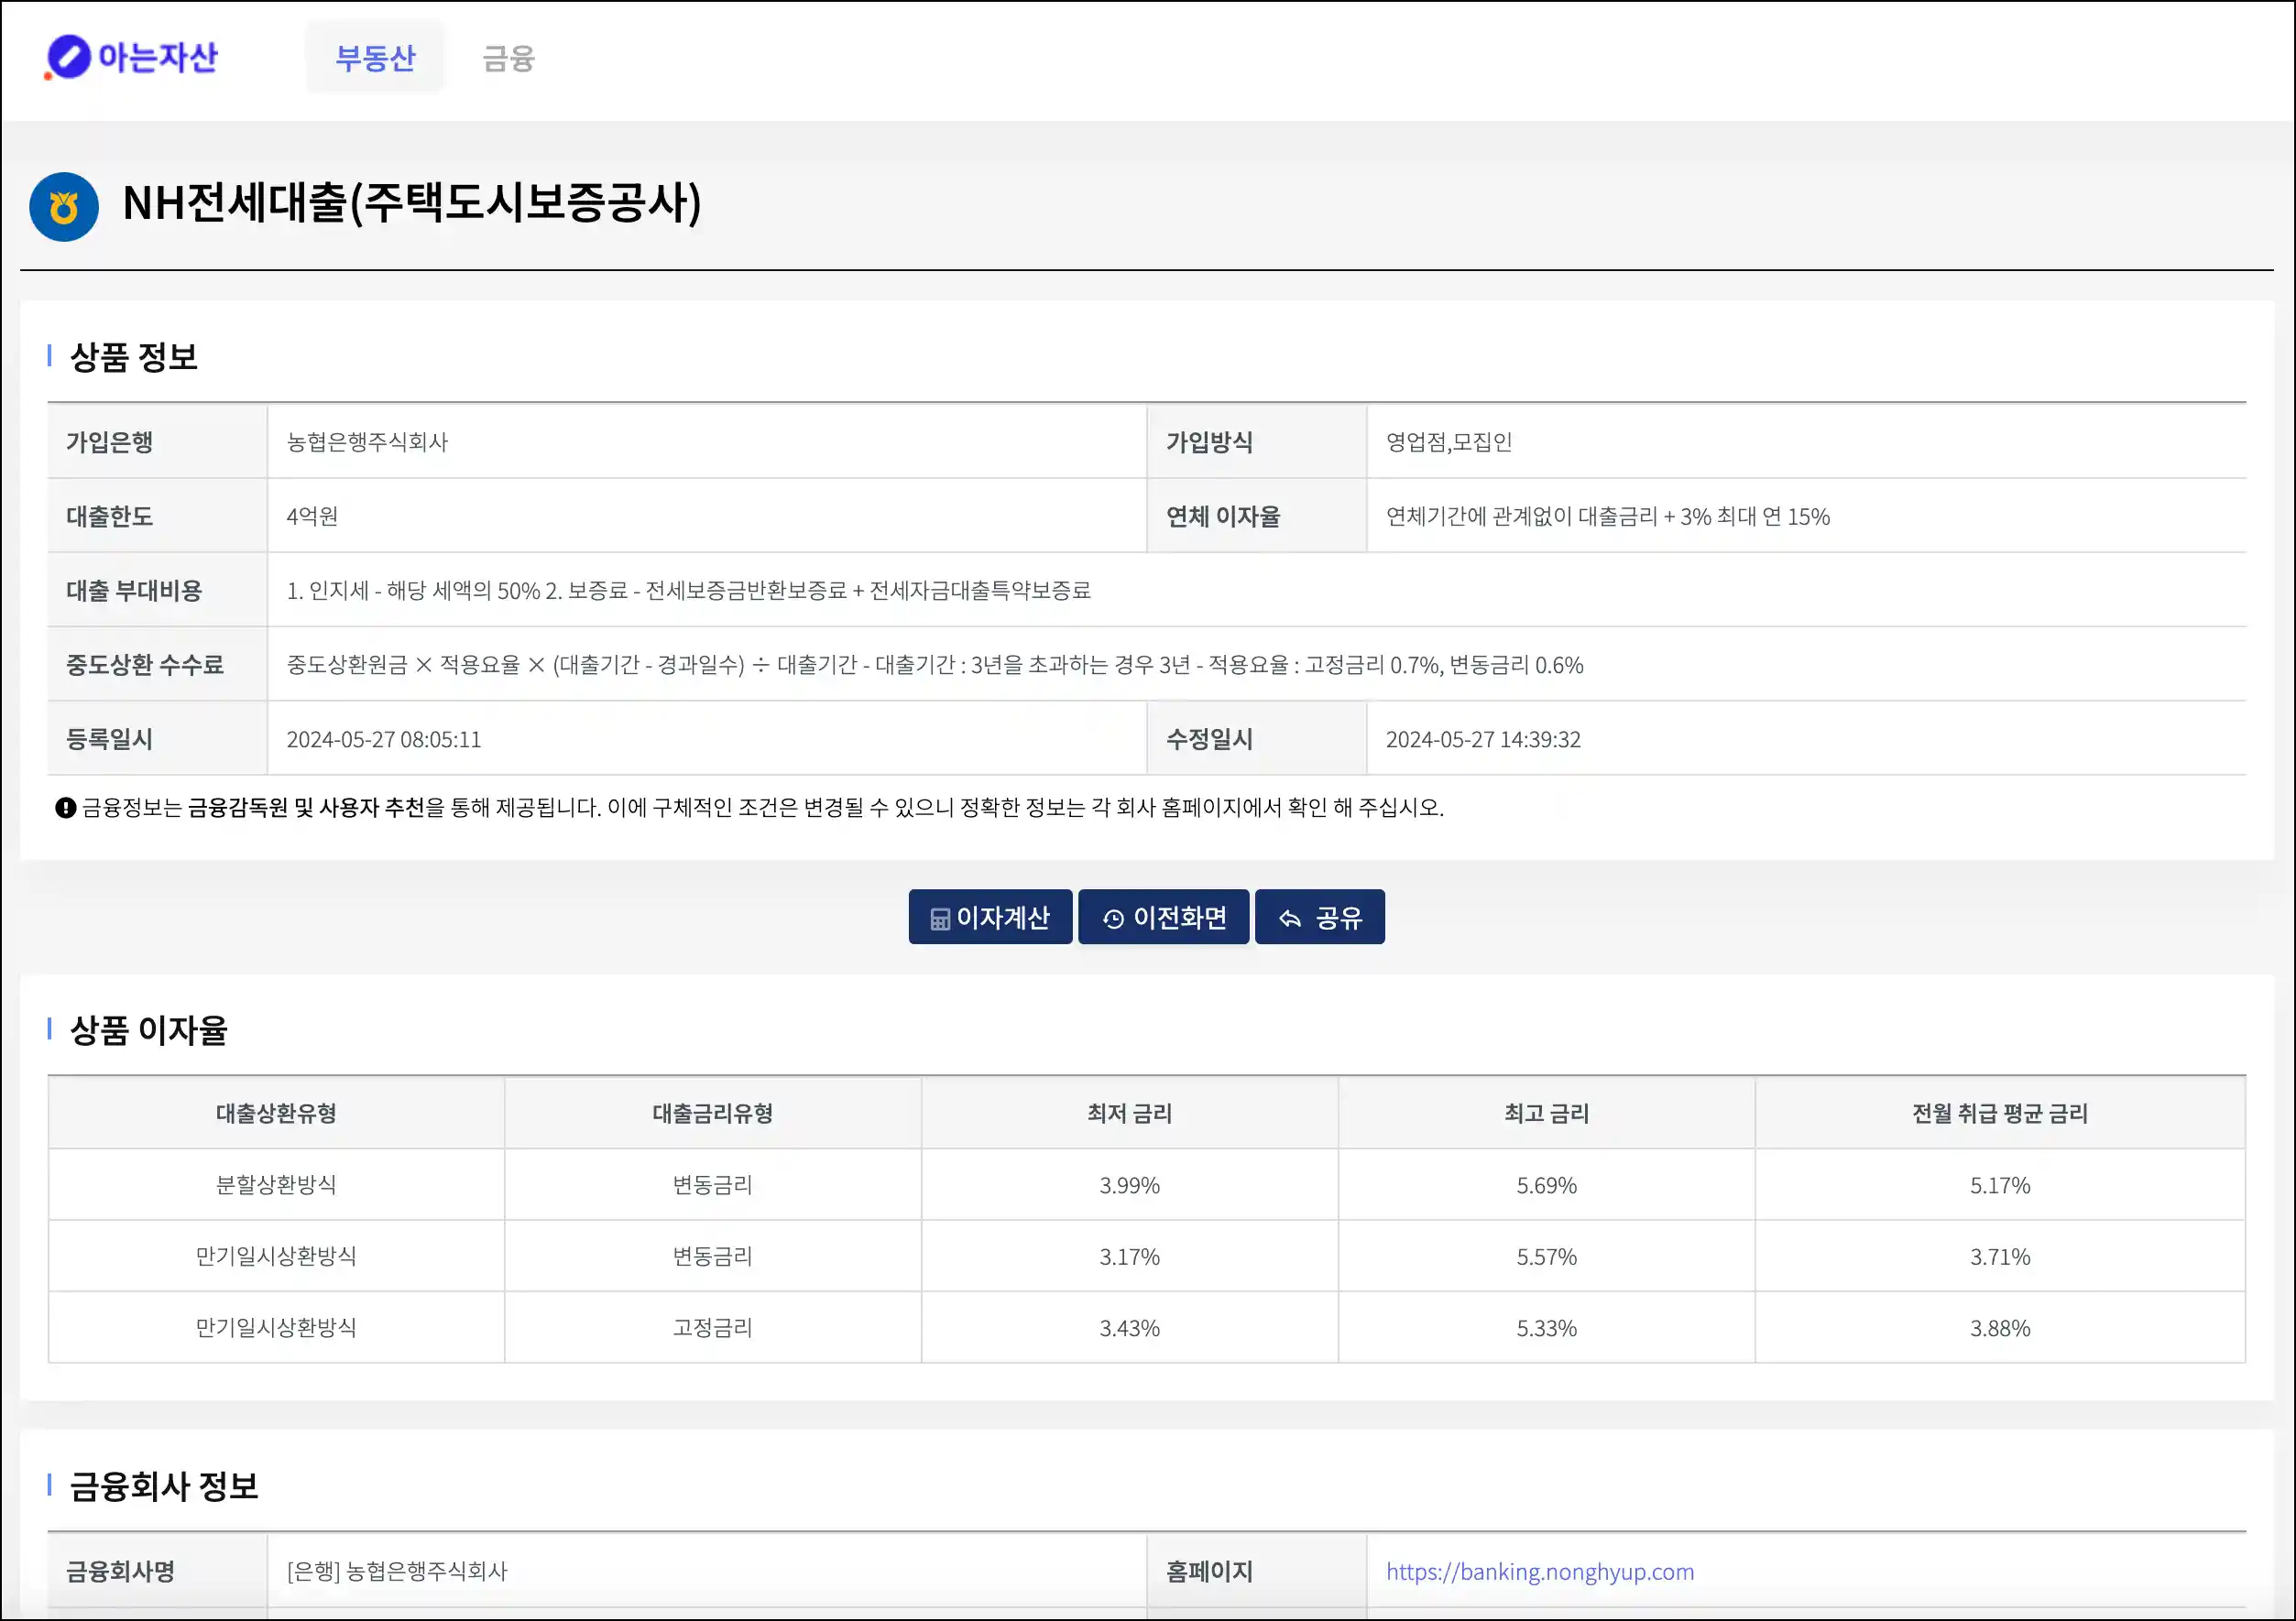Screen dimensions: 2296x1621
Task: Click the 분할상환방식 row cell
Action: [x=276, y=1184]
